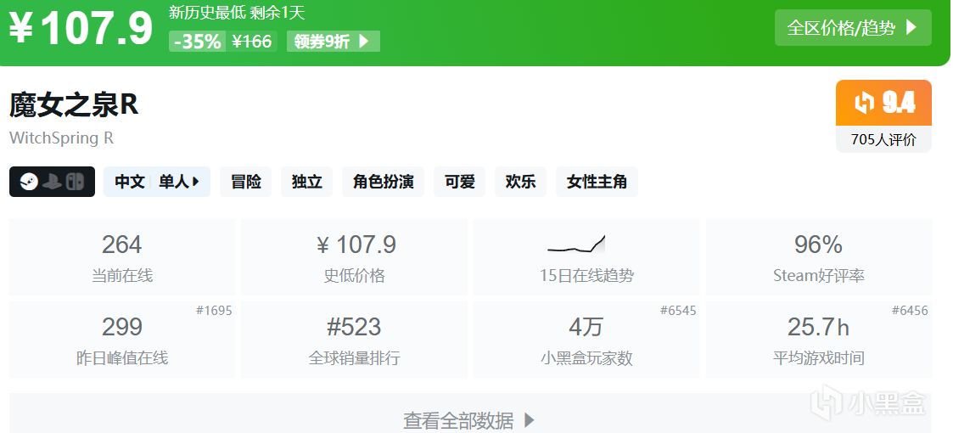The image size is (953, 433).
Task: Expand 查看全部数据 to view all data
Action: click(x=470, y=419)
